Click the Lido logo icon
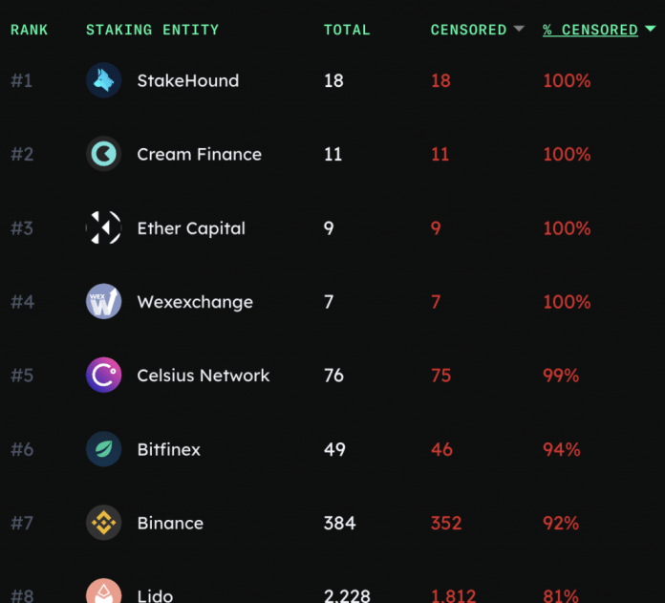Viewport: 665px width, 603px height. [x=103, y=592]
